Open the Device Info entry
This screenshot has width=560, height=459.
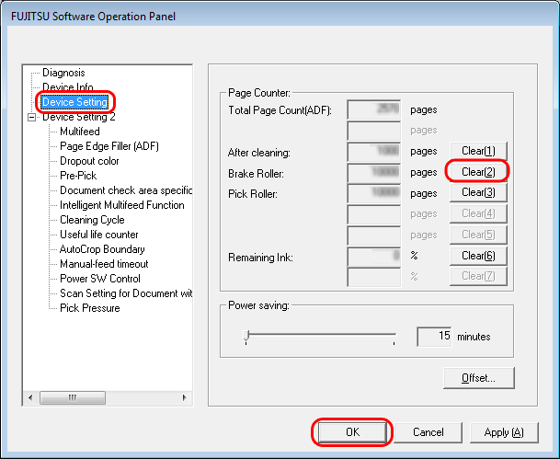click(68, 87)
